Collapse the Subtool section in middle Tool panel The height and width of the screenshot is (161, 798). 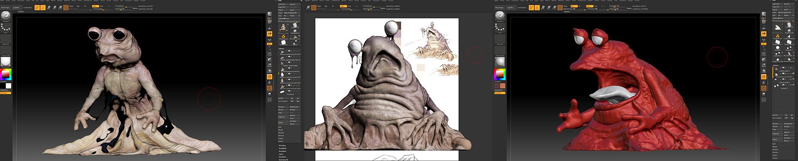(x=282, y=49)
